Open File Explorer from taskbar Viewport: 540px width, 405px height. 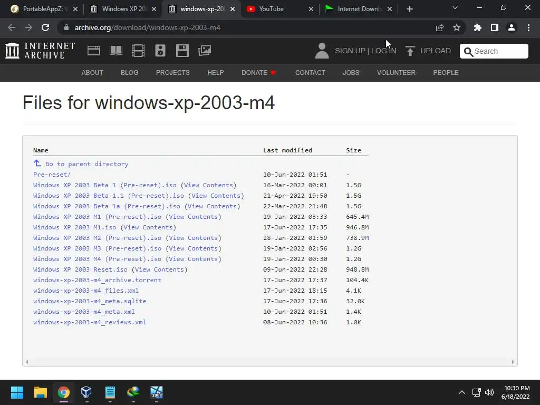40,392
